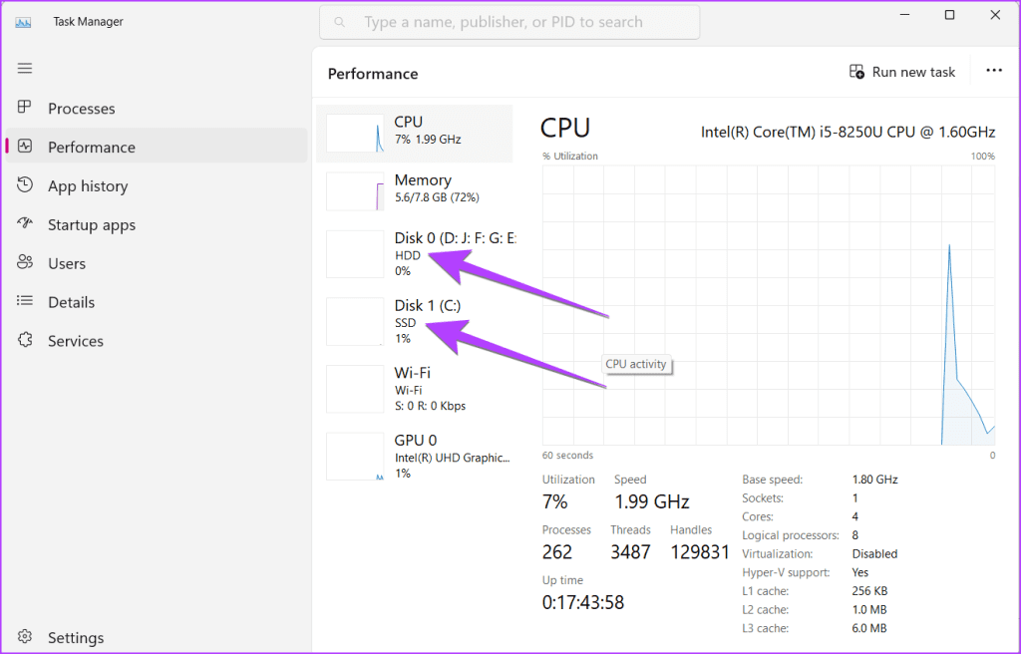Open the Processes page icon
This screenshot has width=1021, height=654.
click(26, 108)
